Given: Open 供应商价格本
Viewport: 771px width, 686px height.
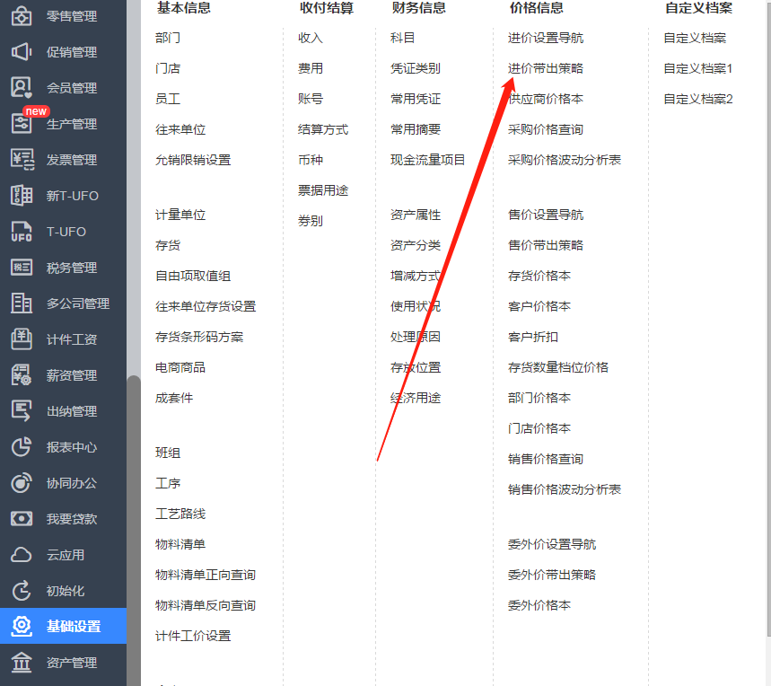Looking at the screenshot, I should pyautogui.click(x=546, y=99).
